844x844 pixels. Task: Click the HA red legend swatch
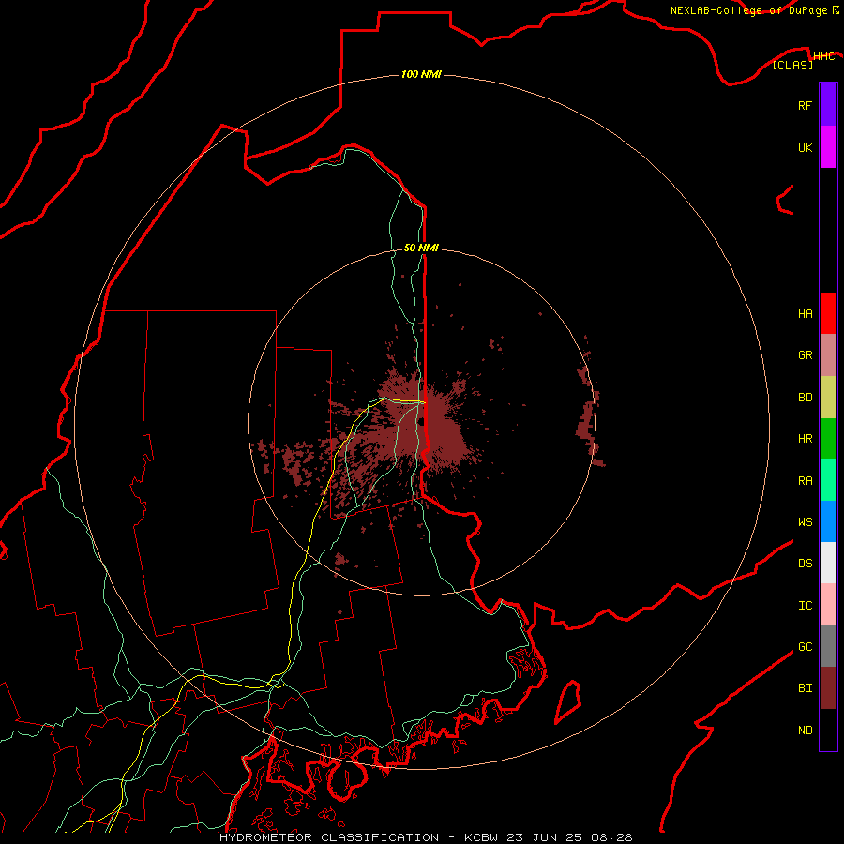click(x=828, y=313)
